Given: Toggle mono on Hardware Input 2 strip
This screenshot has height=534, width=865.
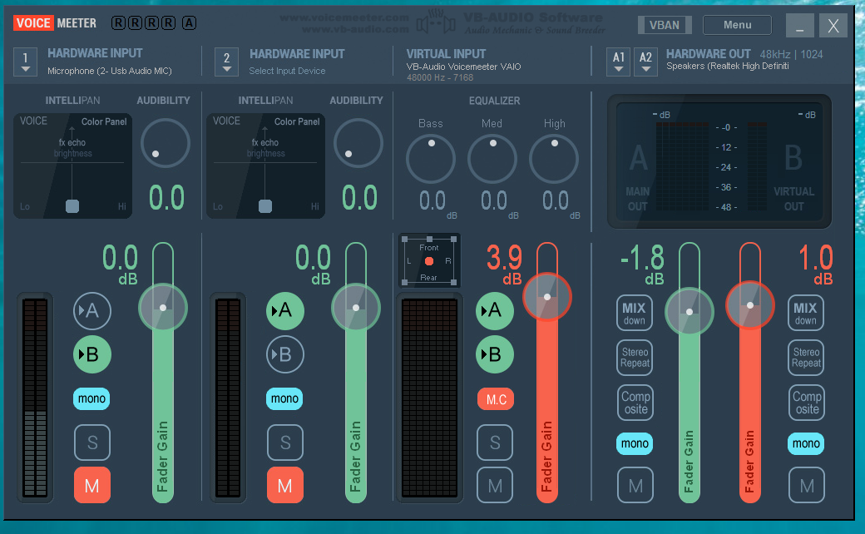Looking at the screenshot, I should click(x=284, y=398).
